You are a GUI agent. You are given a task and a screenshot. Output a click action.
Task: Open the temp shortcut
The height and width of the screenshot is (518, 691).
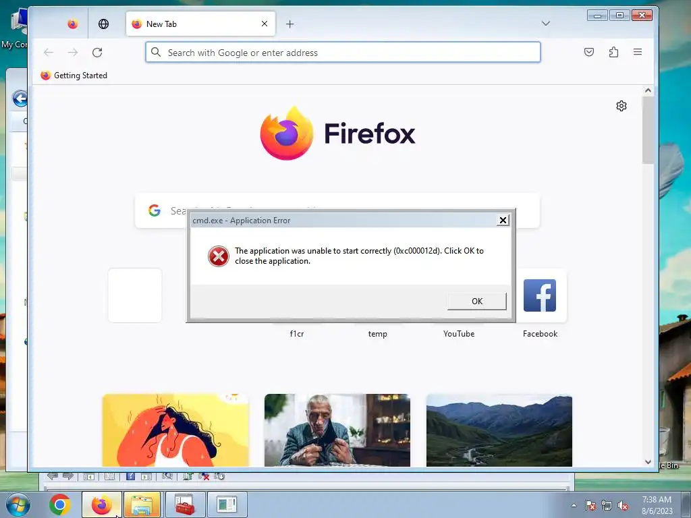[x=378, y=334]
